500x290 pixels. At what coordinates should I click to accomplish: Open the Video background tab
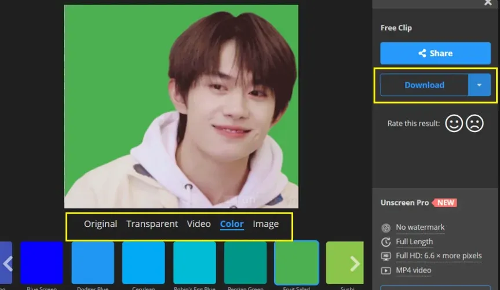point(199,224)
